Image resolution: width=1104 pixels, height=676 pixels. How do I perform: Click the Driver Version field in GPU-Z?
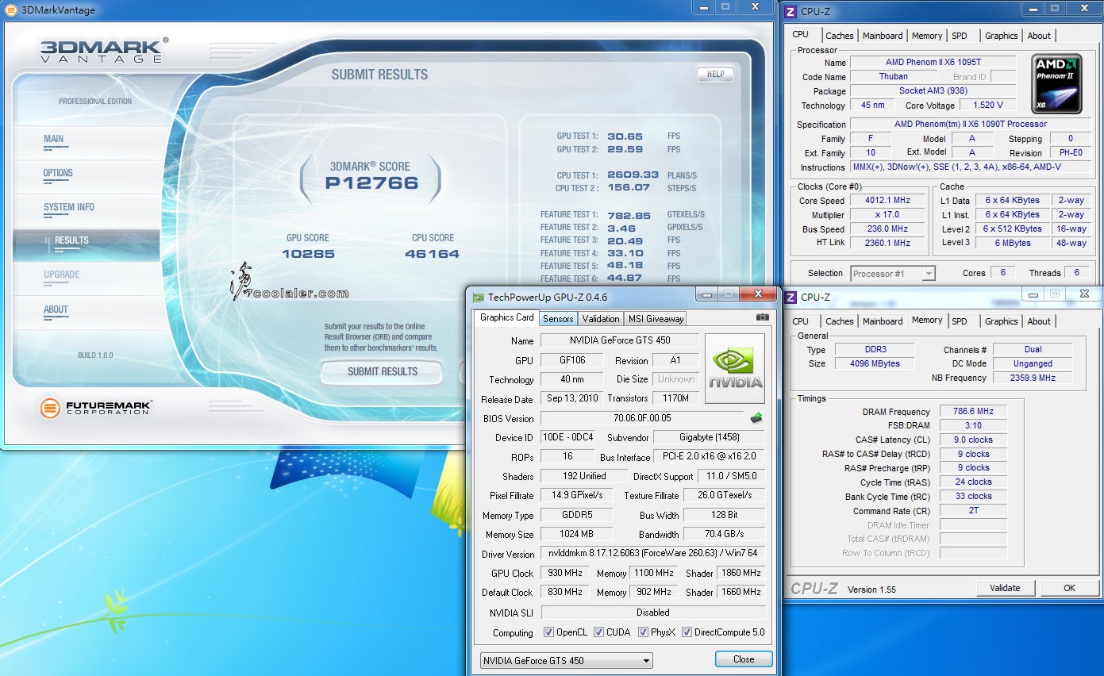[653, 553]
